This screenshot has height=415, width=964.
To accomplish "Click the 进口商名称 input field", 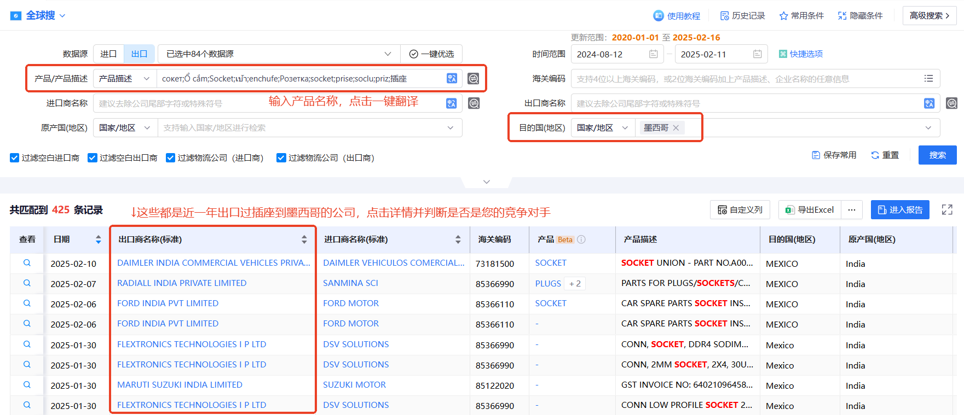I will tap(268, 103).
